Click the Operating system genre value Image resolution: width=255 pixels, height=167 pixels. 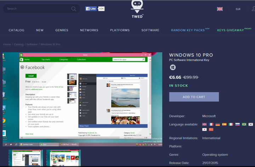(x=215, y=155)
